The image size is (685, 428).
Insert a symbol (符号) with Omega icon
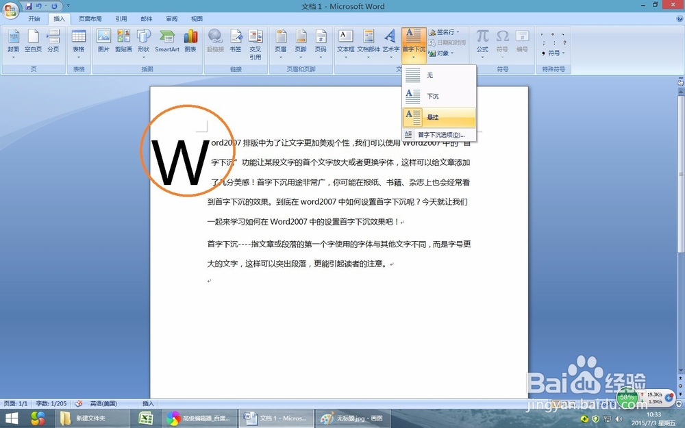coord(502,45)
